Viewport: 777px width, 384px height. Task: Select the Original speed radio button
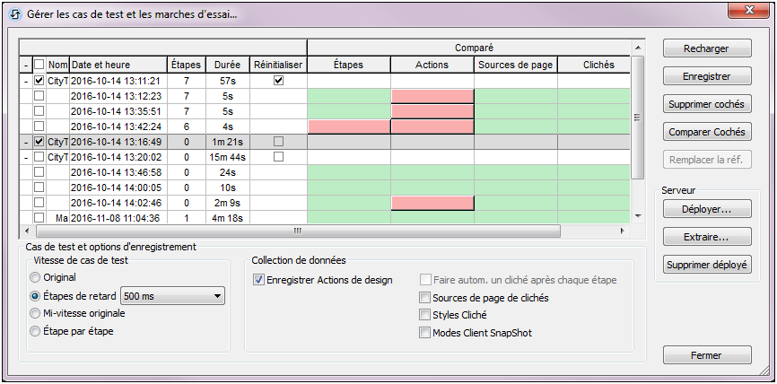(36, 278)
